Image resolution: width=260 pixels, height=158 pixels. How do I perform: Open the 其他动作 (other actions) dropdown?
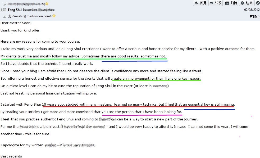click(254, 16)
